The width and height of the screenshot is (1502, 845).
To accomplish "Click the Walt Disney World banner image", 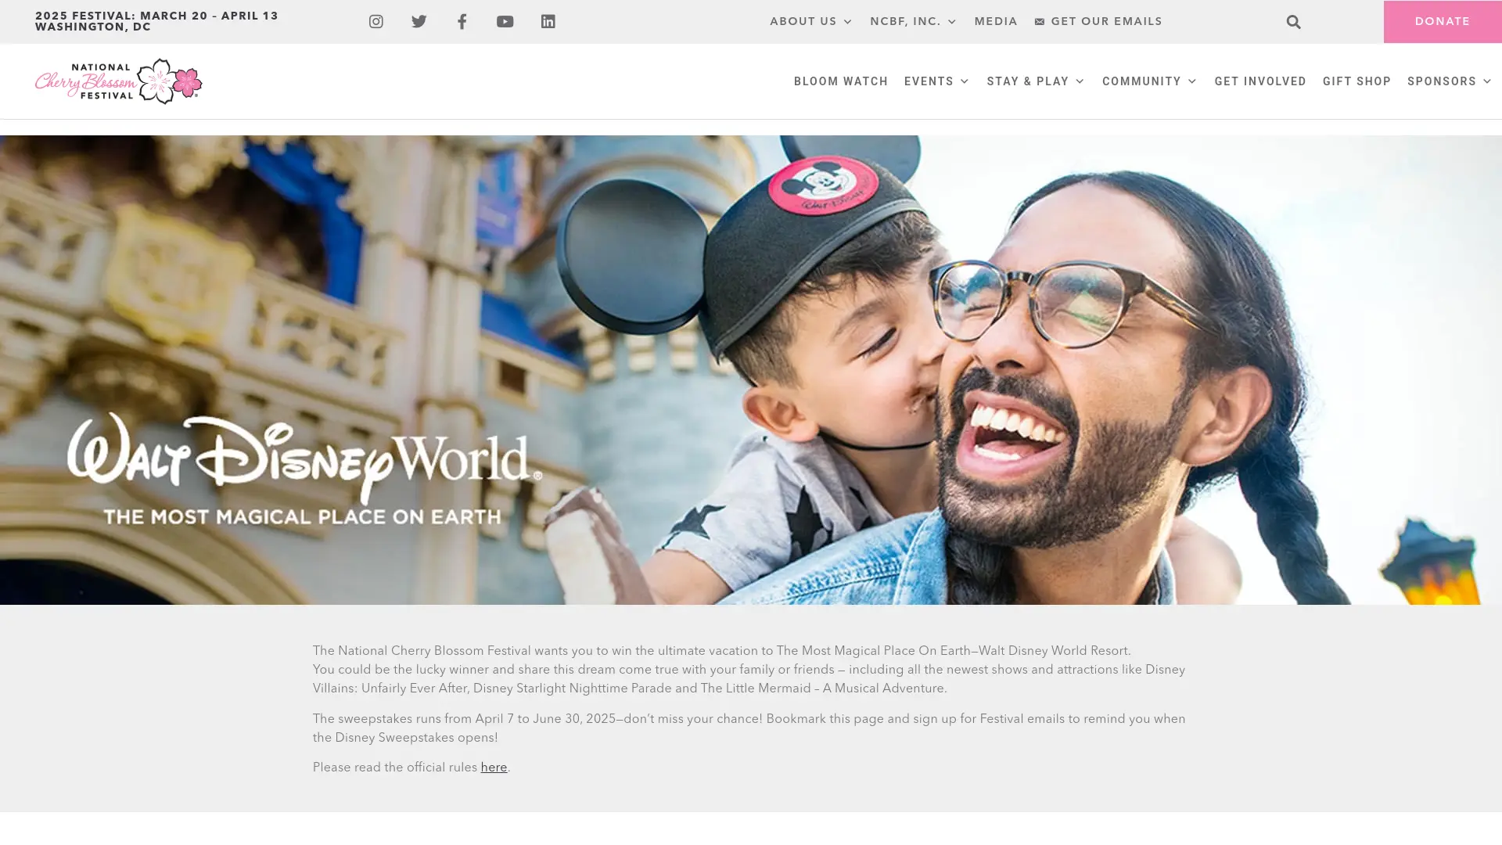I will coord(751,370).
